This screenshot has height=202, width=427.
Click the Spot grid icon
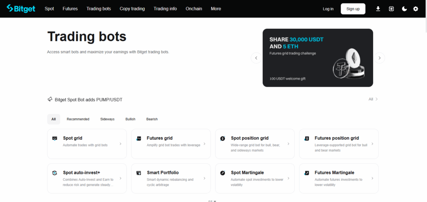55,138
